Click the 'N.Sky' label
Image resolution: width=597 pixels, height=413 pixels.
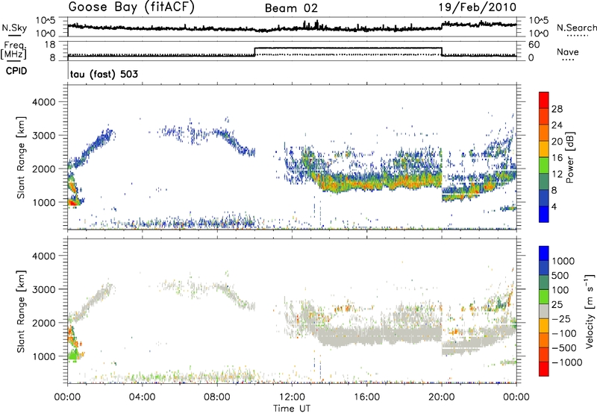[x=14, y=28]
